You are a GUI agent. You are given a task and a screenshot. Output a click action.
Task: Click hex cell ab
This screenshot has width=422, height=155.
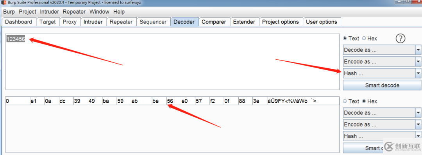point(141,101)
